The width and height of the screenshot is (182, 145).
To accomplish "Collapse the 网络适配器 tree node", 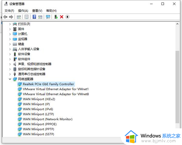I will coord(10,79).
